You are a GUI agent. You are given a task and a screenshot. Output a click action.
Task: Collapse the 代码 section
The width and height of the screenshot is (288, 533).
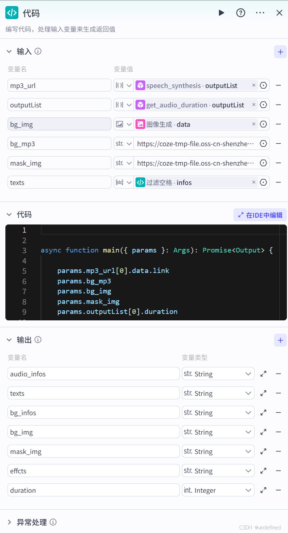tap(9, 214)
